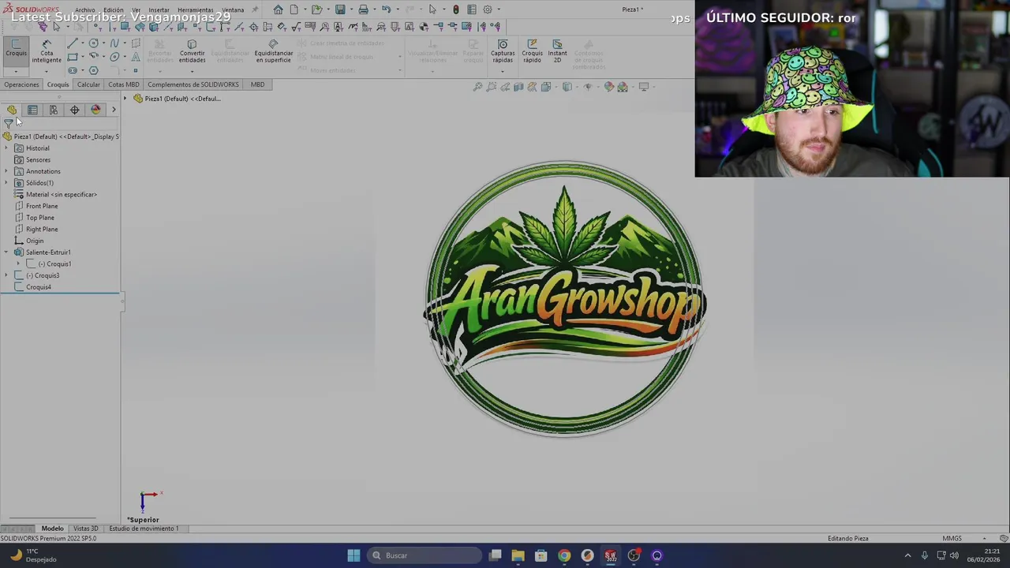
Task: Click Zoom to Area view icon
Action: coord(492,87)
